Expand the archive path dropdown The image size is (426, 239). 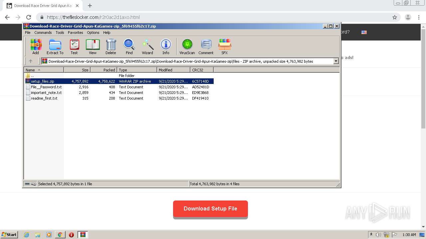336,61
